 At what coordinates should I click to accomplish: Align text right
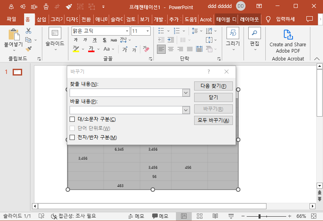coord(180,49)
